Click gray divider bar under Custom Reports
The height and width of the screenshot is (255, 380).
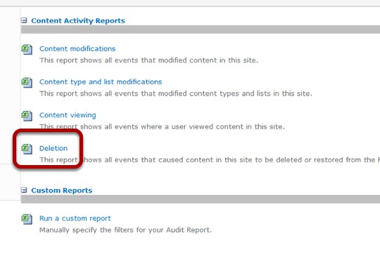(x=201, y=200)
